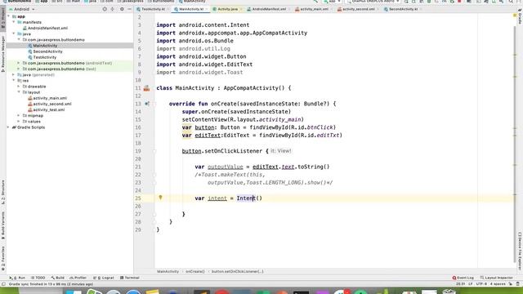Hide the project panel with minus icon
Screen dimensions: 523x294
coord(129,9)
